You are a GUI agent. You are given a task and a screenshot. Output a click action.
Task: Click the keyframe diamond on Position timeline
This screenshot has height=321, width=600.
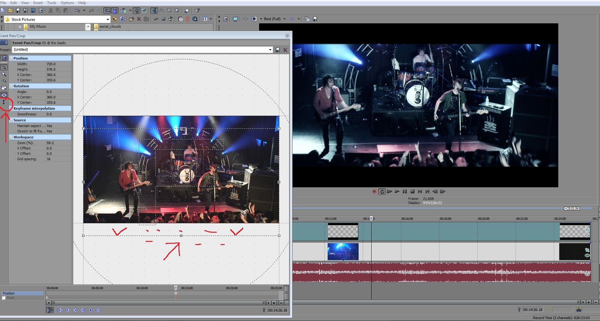(176, 293)
